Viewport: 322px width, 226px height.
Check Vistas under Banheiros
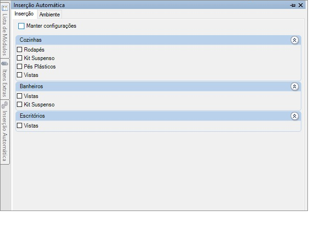click(x=20, y=96)
